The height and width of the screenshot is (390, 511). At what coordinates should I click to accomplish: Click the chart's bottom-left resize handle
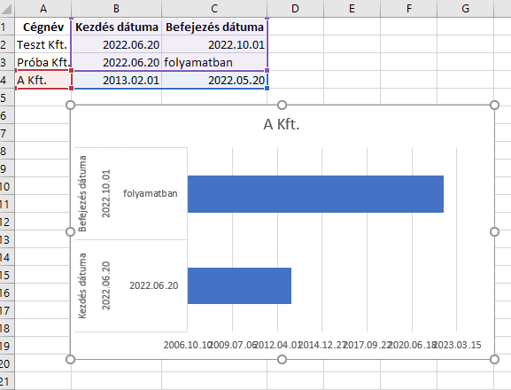pyautogui.click(x=70, y=359)
